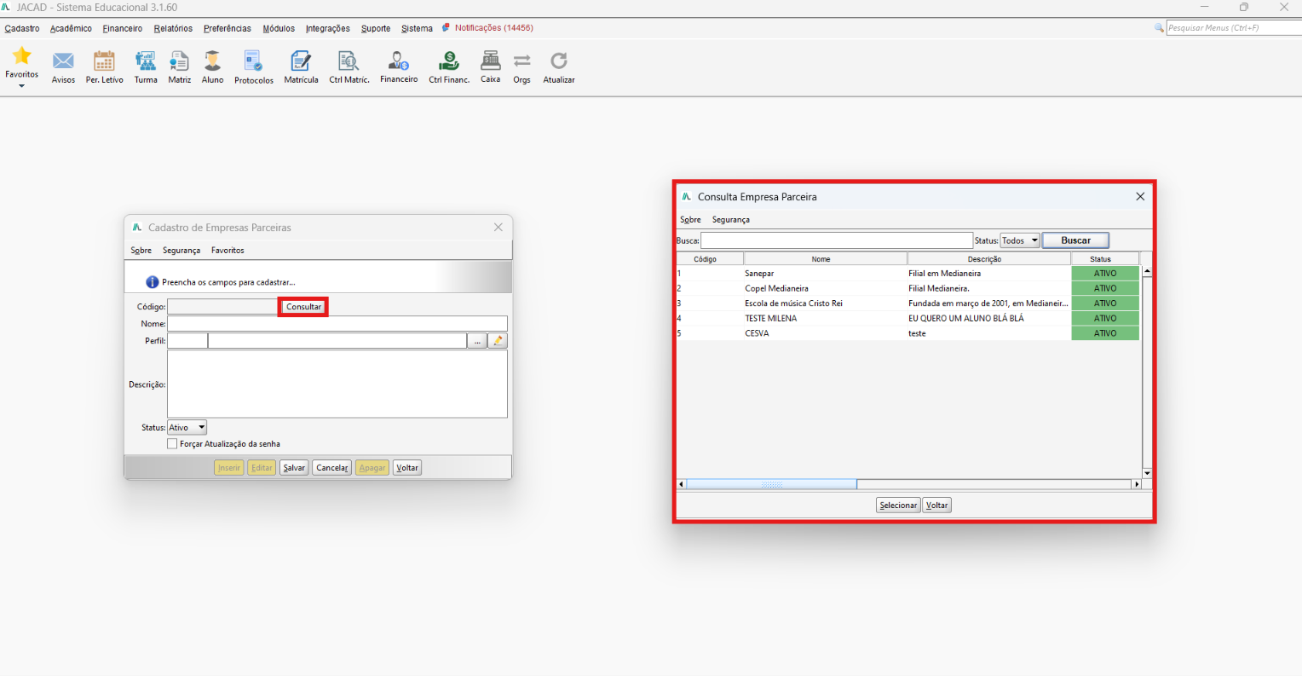Open Per. Letivo calendar icon

[x=104, y=61]
